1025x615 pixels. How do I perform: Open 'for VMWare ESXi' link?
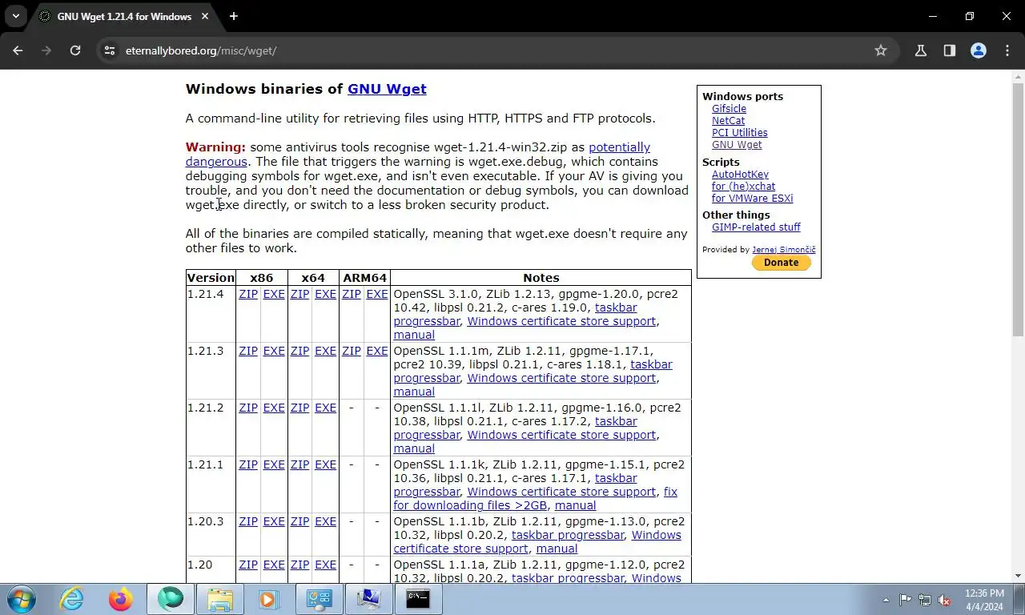[752, 199]
